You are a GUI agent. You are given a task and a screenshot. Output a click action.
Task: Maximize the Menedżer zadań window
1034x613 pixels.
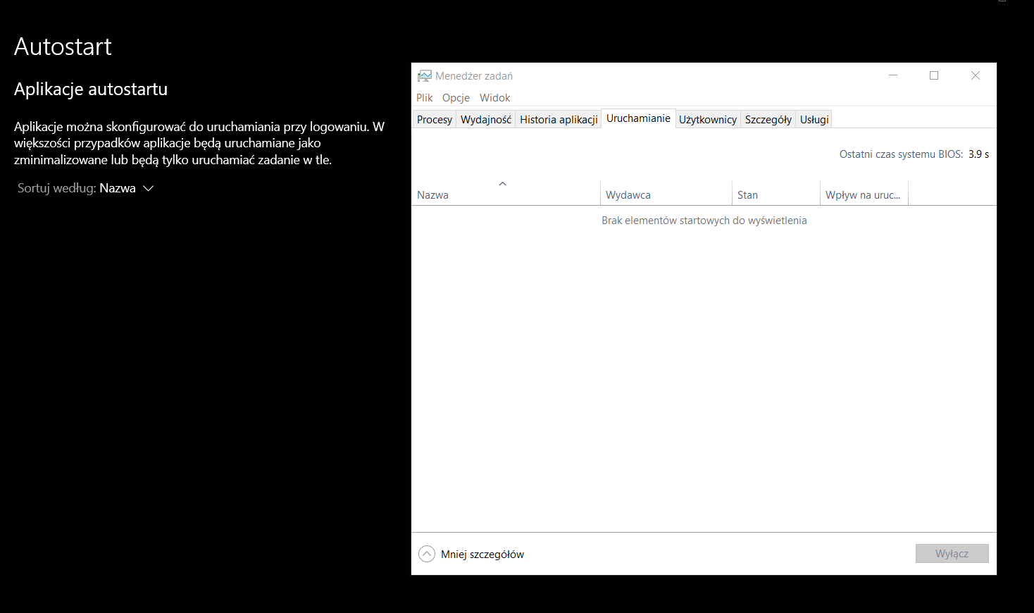[x=934, y=75]
